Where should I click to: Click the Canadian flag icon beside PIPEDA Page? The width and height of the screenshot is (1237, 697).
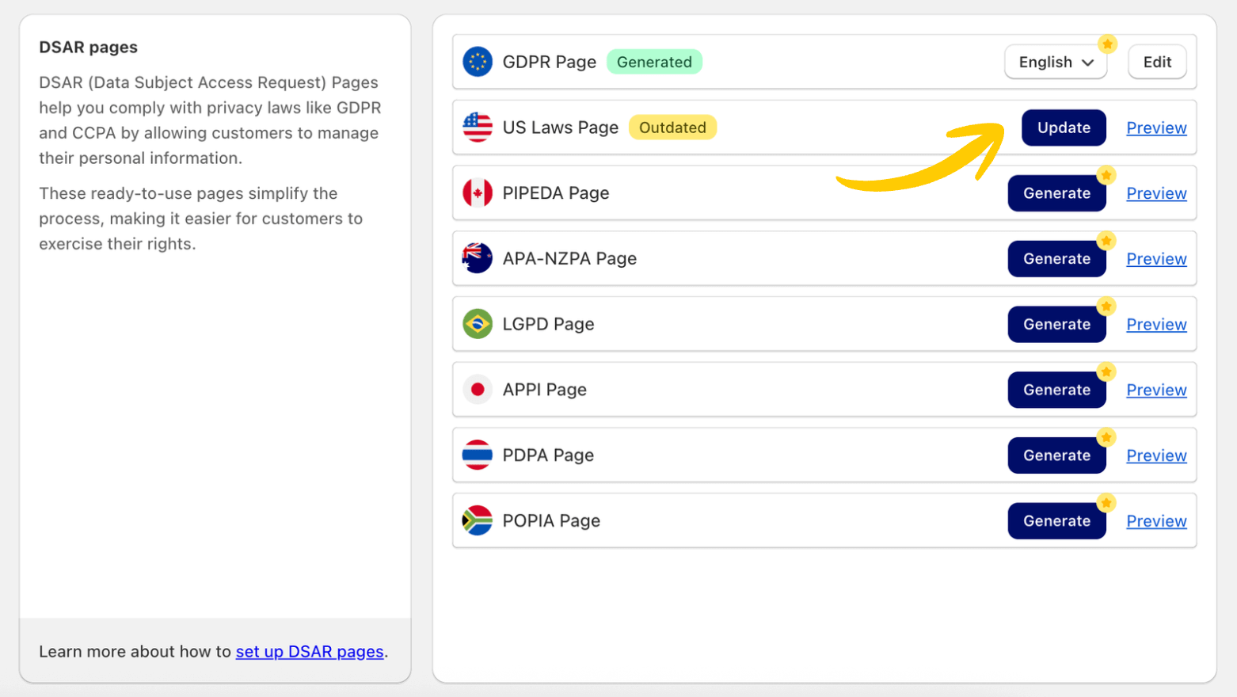click(x=476, y=192)
